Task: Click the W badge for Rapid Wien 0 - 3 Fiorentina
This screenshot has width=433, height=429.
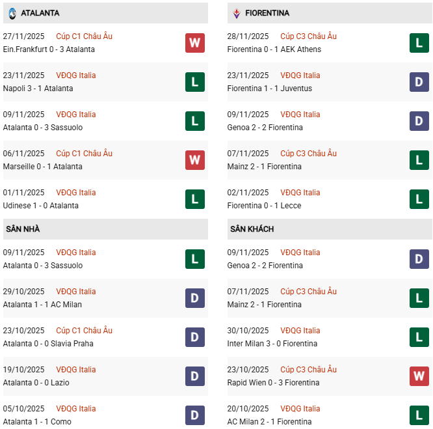Action: (x=419, y=376)
